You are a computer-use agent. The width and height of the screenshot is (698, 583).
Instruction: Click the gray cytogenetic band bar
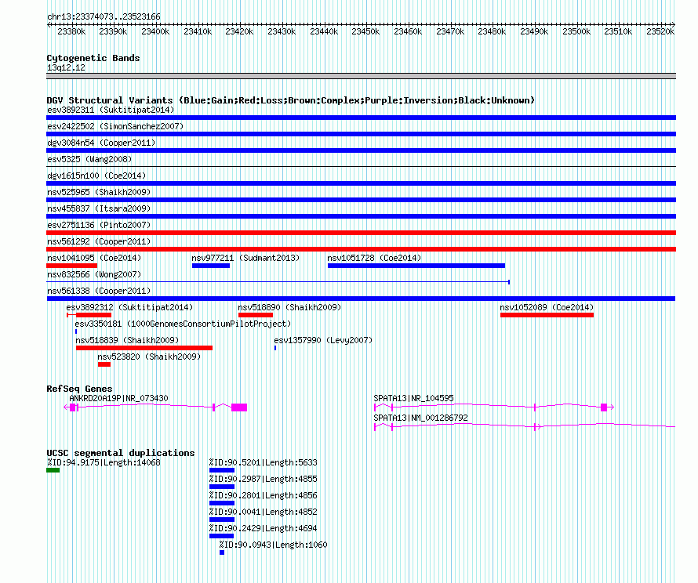pyautogui.click(x=361, y=77)
